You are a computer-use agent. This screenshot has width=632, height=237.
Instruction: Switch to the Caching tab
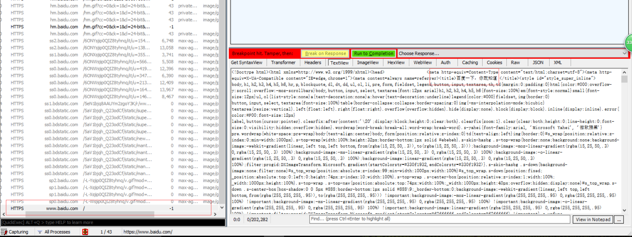470,62
